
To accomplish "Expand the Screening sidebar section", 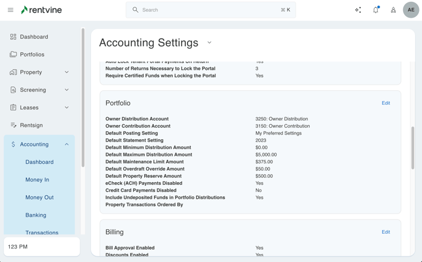I will [67, 90].
